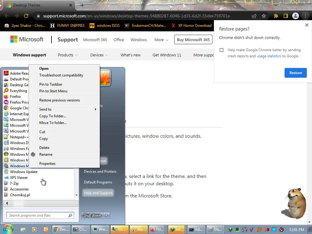The width and height of the screenshot is (312, 234).
Task: Select Restore previous versions
Action: (68, 100)
